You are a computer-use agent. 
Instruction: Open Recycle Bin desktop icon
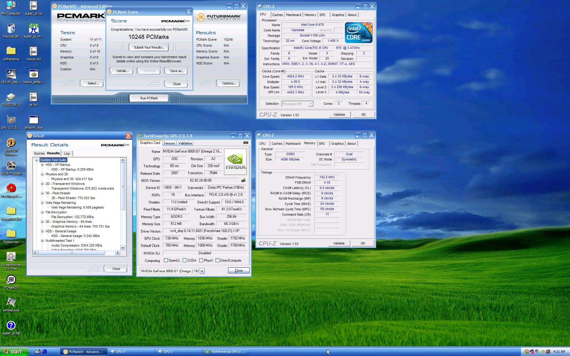pyautogui.click(x=11, y=31)
